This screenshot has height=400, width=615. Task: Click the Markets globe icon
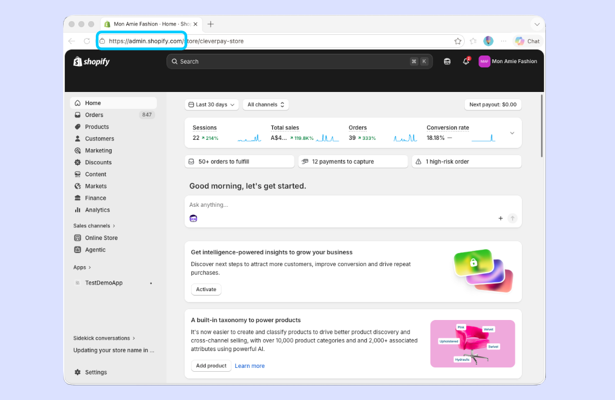coord(78,186)
